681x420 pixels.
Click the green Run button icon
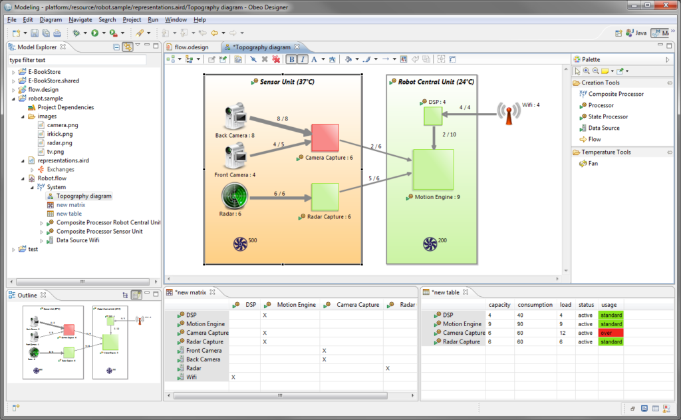95,33
